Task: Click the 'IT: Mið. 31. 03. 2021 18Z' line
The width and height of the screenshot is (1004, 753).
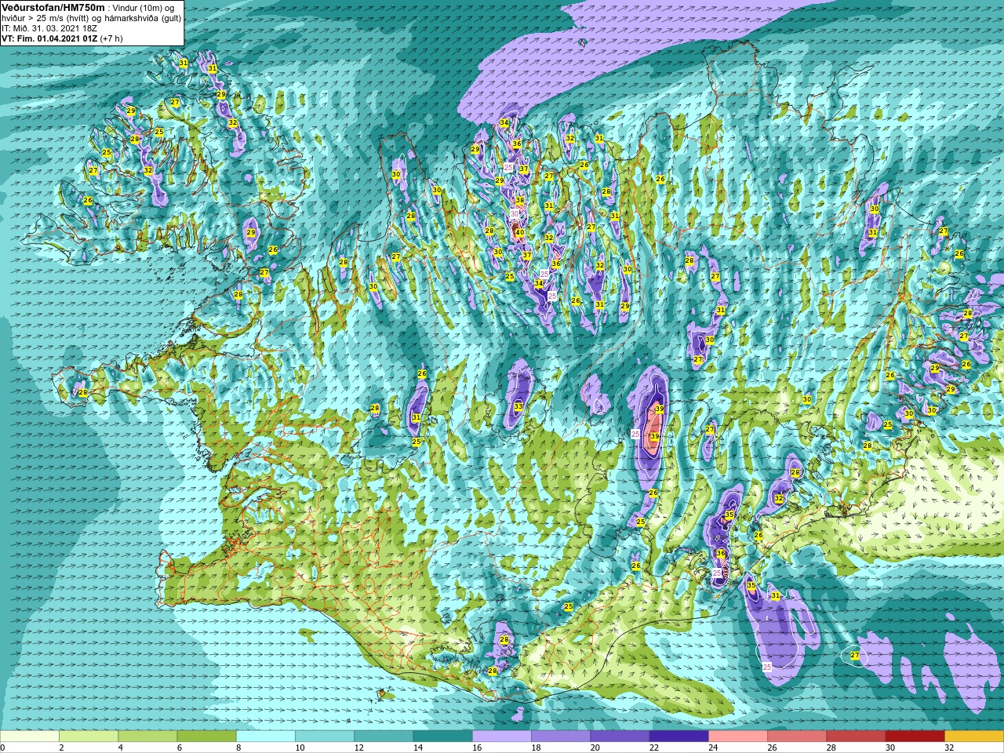Action: point(49,28)
